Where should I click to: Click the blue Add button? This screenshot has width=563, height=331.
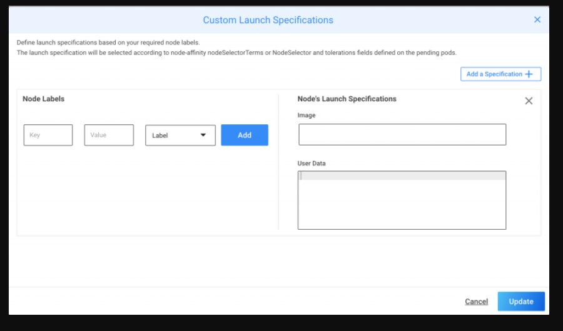click(x=245, y=135)
